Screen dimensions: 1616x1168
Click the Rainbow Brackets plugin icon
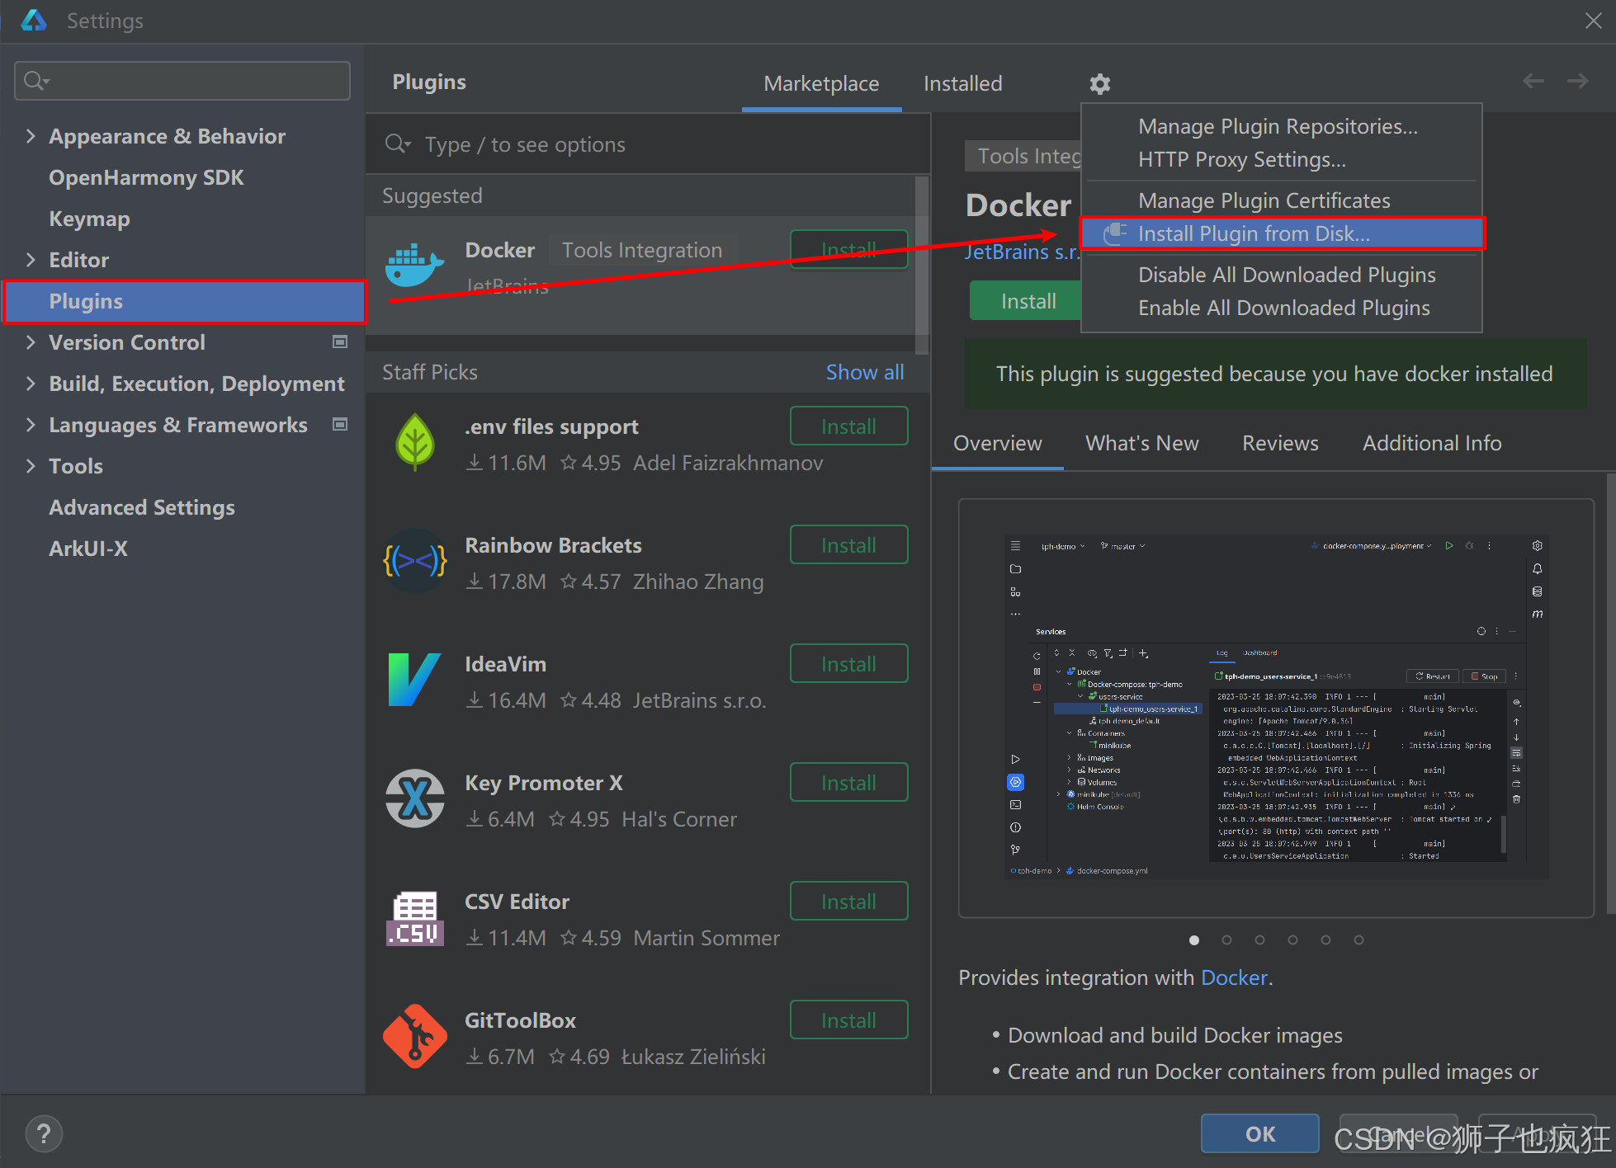pyautogui.click(x=414, y=562)
